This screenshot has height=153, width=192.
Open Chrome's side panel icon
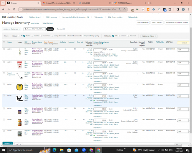178,10
